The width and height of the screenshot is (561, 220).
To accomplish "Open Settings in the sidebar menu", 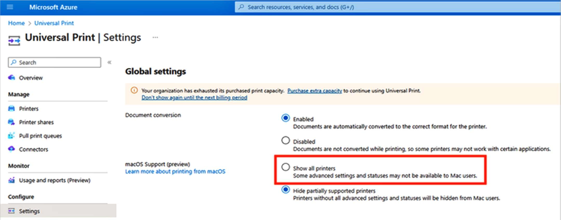I will click(x=29, y=211).
